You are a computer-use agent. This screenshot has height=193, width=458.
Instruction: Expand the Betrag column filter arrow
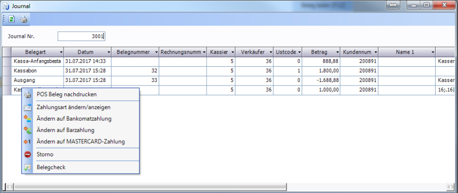(x=337, y=52)
